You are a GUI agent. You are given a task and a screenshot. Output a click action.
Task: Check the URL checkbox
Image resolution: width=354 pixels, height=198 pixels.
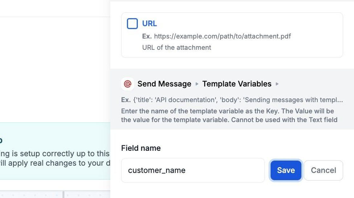(x=132, y=24)
